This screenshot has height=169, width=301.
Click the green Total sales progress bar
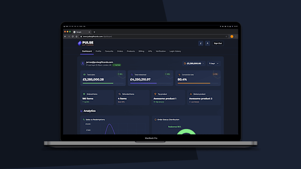[x=98, y=83]
